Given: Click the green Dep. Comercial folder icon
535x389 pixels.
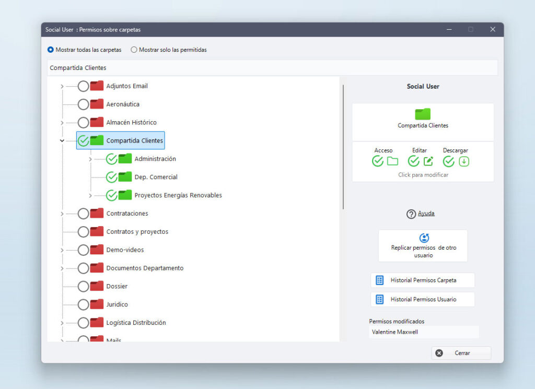Looking at the screenshot, I should point(125,177).
